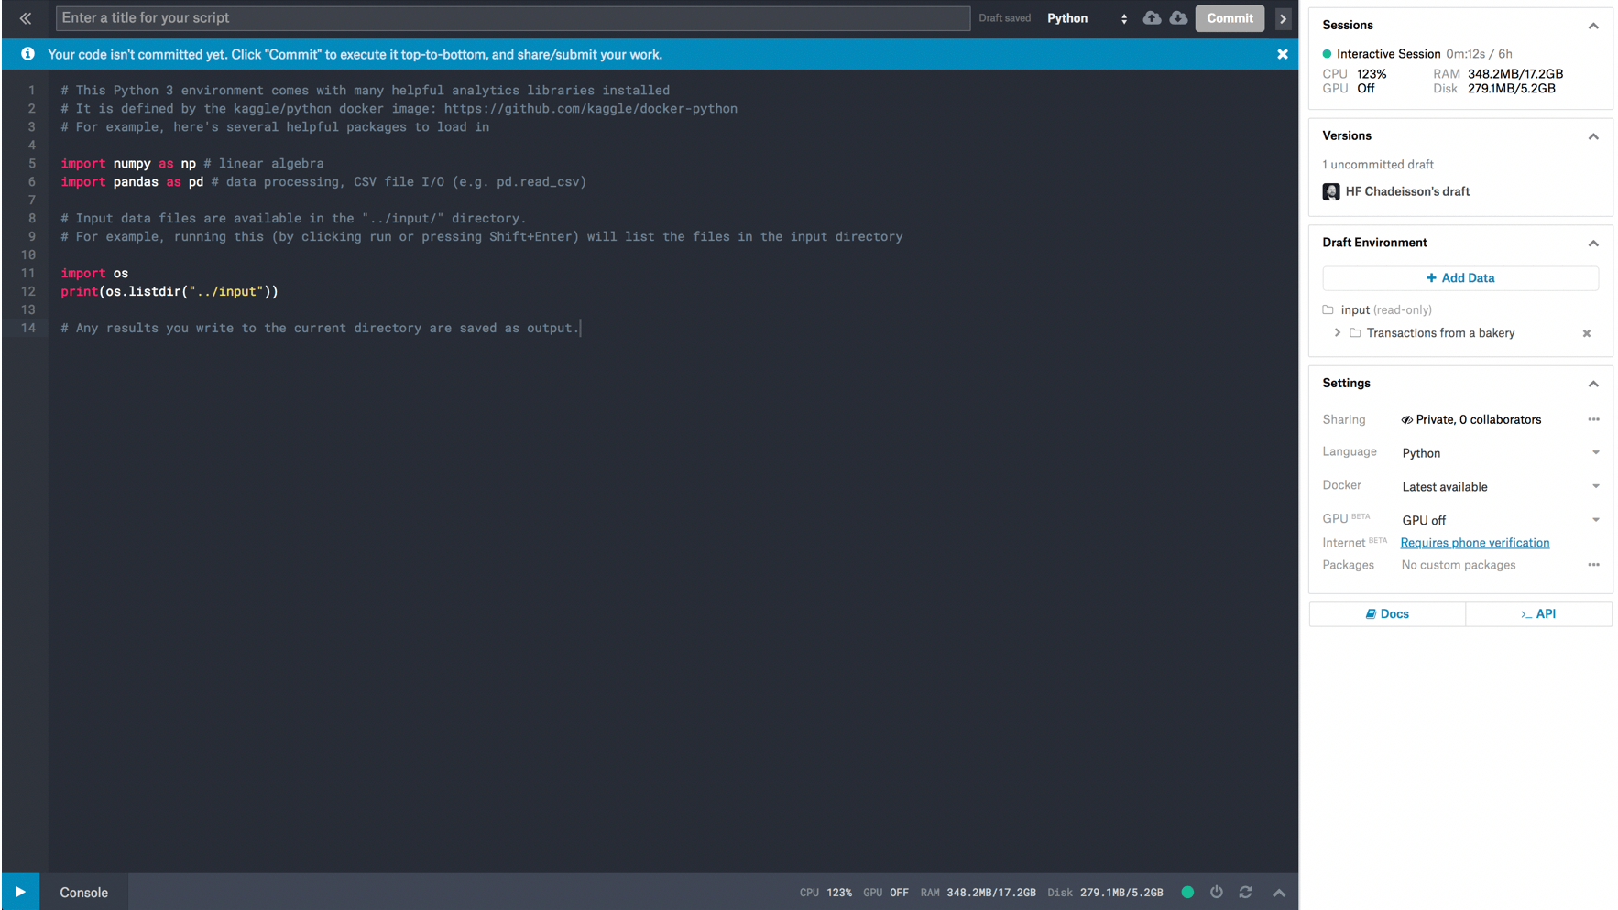Open the Console tab

[83, 893]
